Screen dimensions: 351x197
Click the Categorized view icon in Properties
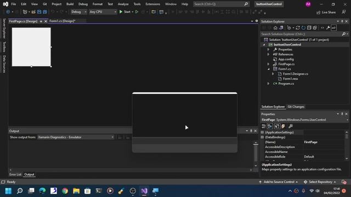pos(264,126)
